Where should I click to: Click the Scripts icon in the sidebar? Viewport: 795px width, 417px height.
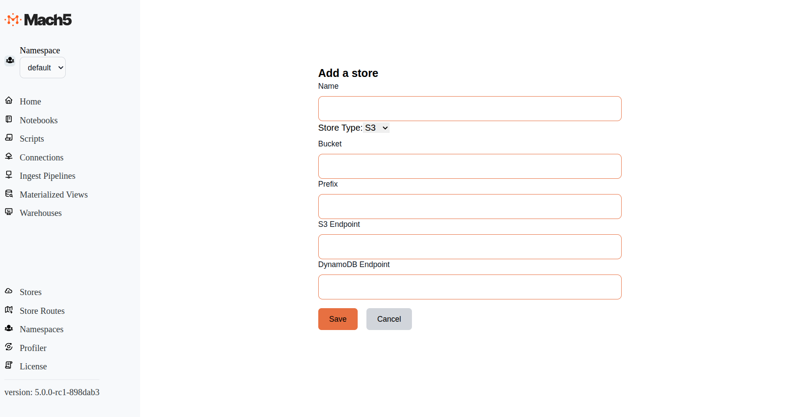9,138
